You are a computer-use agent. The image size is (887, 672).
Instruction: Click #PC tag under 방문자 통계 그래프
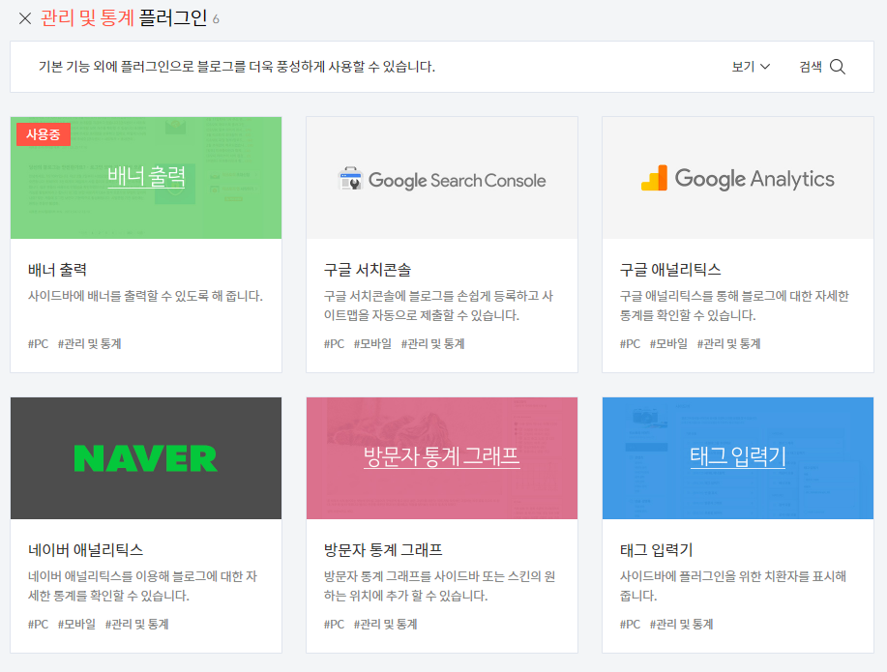(x=335, y=624)
